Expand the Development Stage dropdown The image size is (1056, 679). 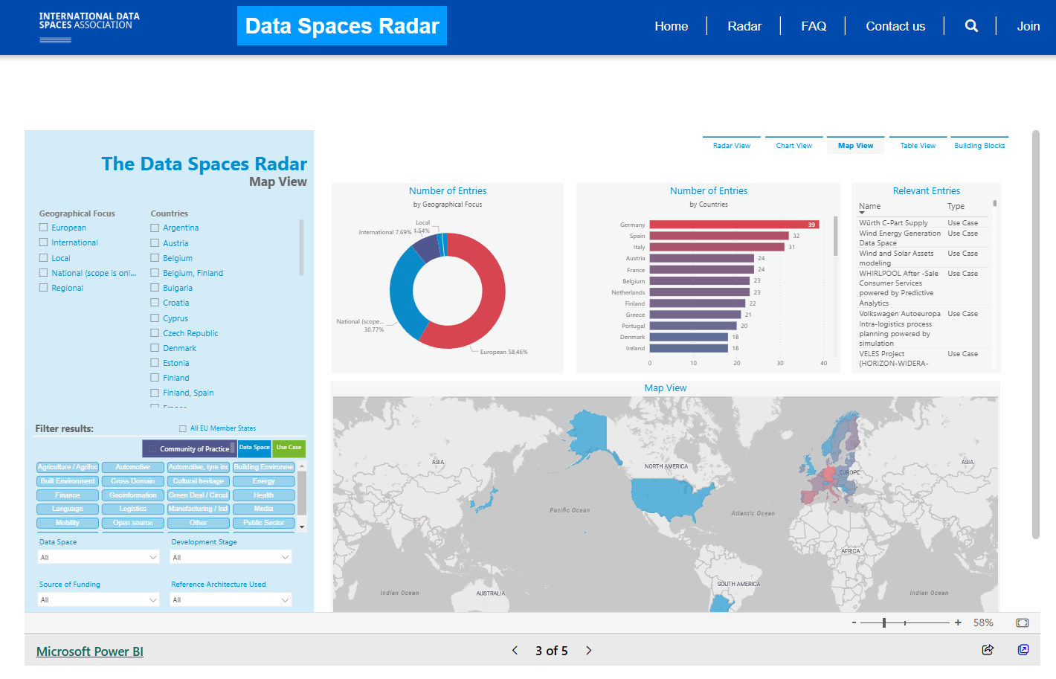(231, 557)
